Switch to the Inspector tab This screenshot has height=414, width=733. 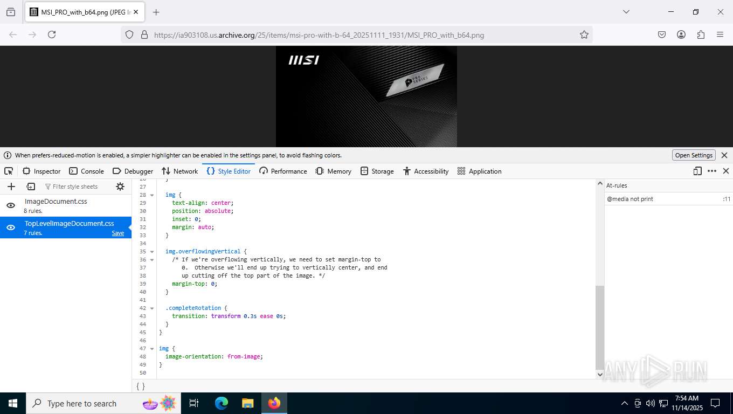pyautogui.click(x=42, y=171)
